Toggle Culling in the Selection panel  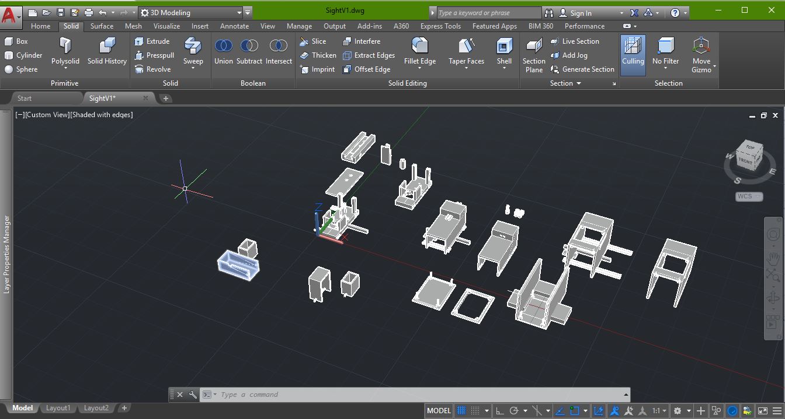pyautogui.click(x=633, y=55)
